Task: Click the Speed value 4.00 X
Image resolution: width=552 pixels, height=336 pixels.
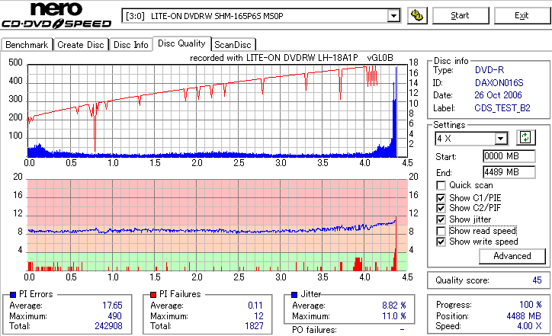Action: click(x=529, y=326)
